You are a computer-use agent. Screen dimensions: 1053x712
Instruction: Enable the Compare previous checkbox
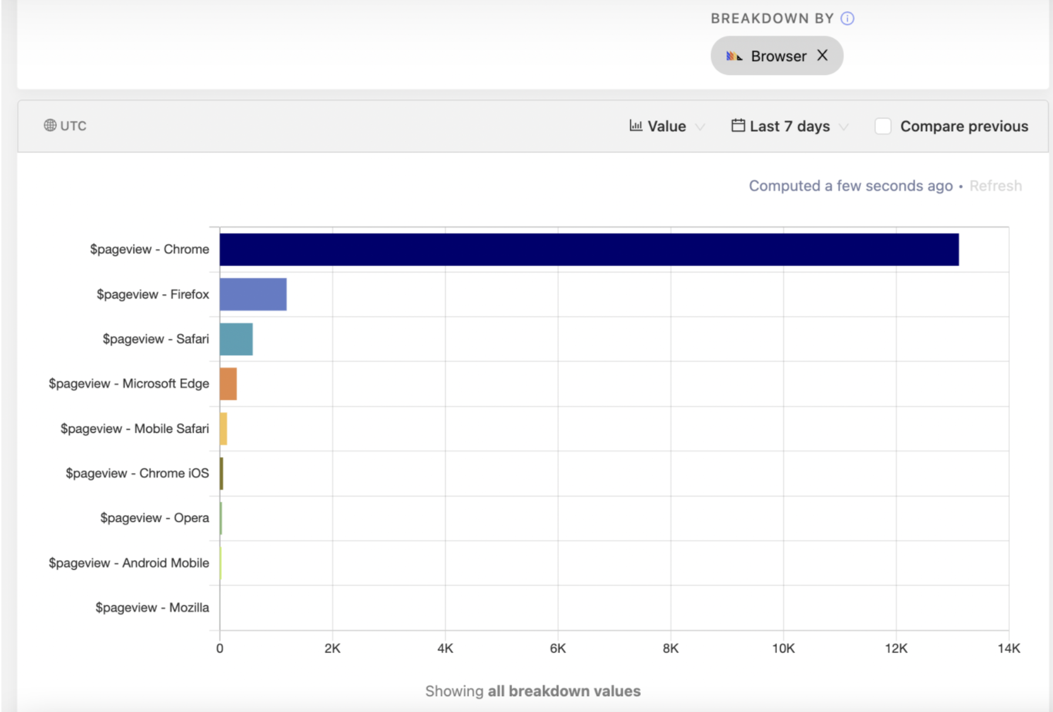[883, 126]
